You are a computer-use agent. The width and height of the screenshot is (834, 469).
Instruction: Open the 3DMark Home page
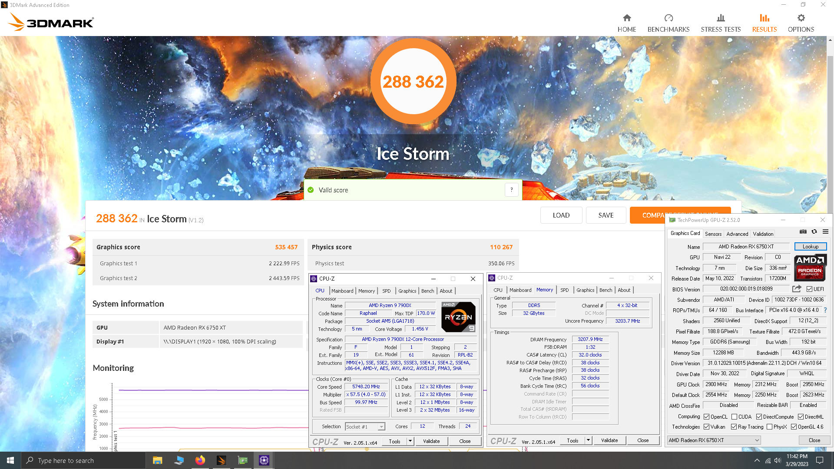(x=627, y=23)
